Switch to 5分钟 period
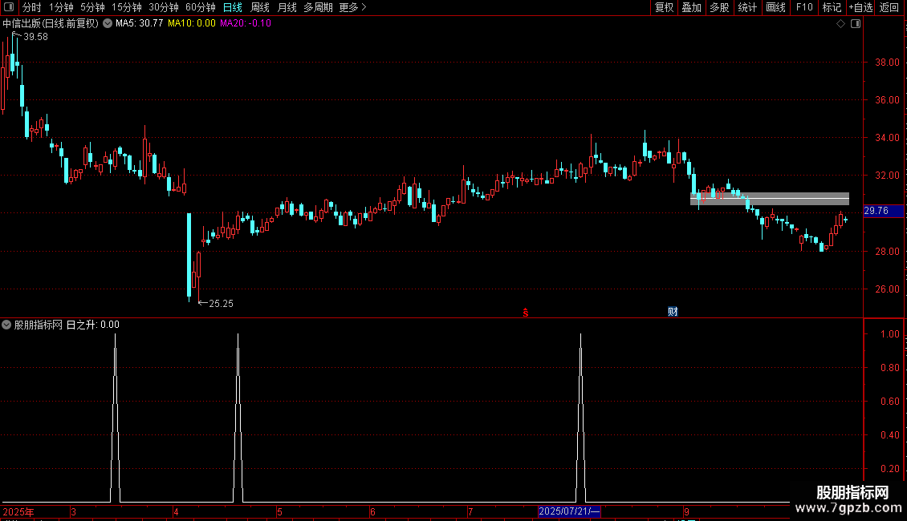The height and width of the screenshot is (521, 907). click(x=92, y=7)
